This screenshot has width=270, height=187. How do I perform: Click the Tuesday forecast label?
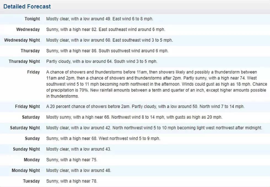(31, 181)
